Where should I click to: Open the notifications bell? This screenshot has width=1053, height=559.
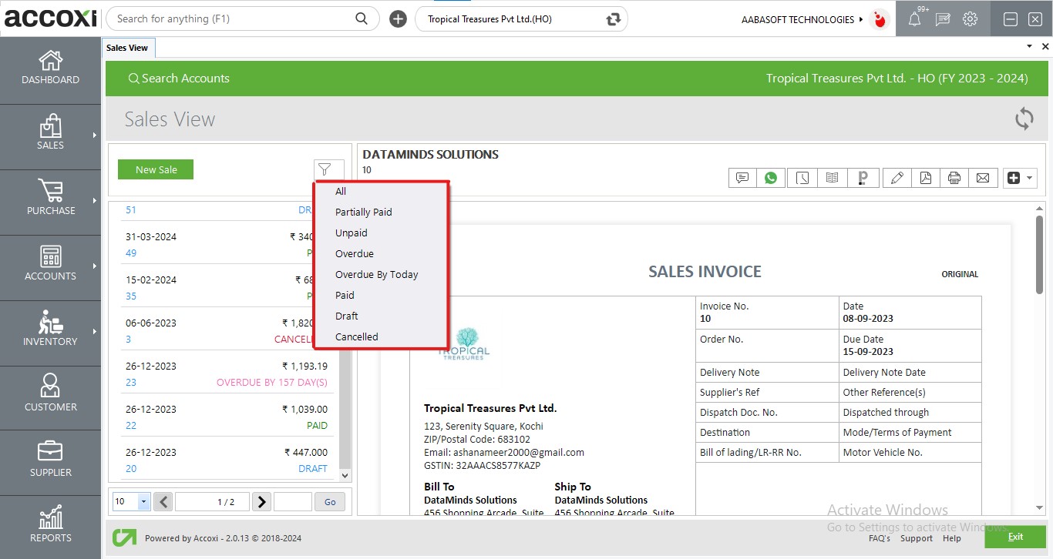[x=915, y=18]
